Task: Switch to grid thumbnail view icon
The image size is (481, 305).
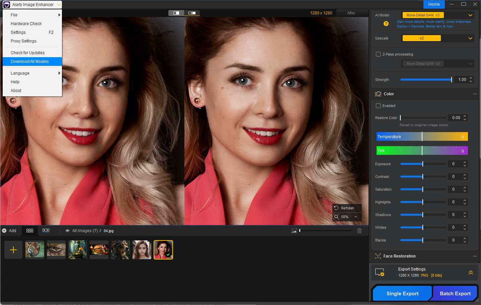Action: (30, 231)
